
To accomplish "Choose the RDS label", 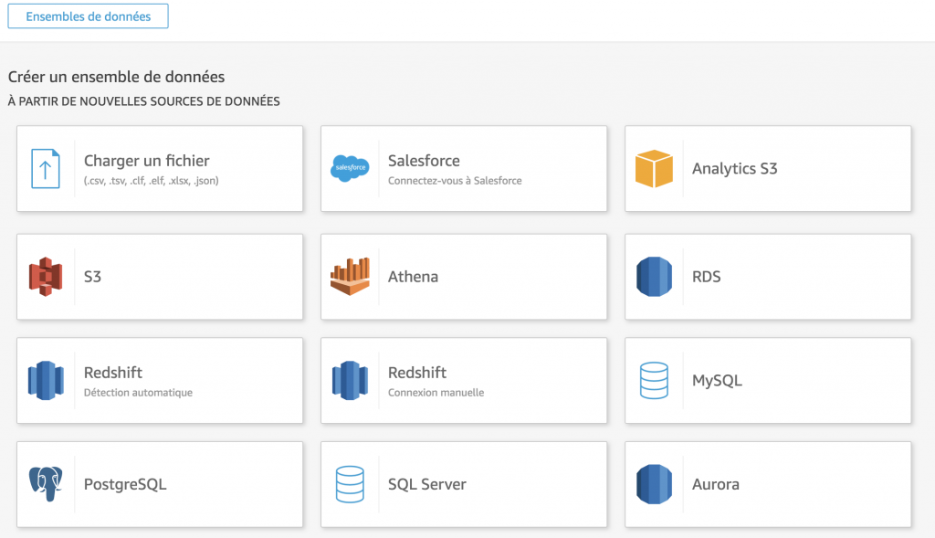I will [707, 277].
